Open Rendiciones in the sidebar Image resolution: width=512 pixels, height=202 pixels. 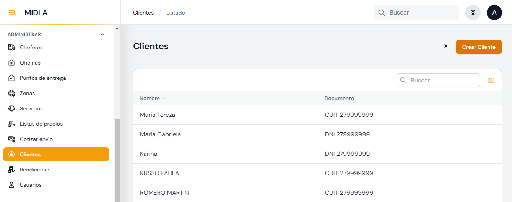[35, 170]
